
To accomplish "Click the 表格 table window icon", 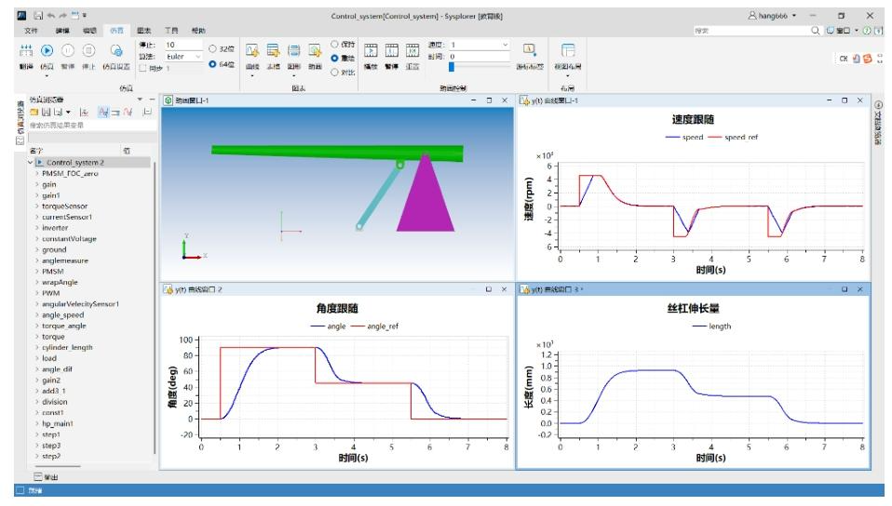I will pyautogui.click(x=273, y=51).
